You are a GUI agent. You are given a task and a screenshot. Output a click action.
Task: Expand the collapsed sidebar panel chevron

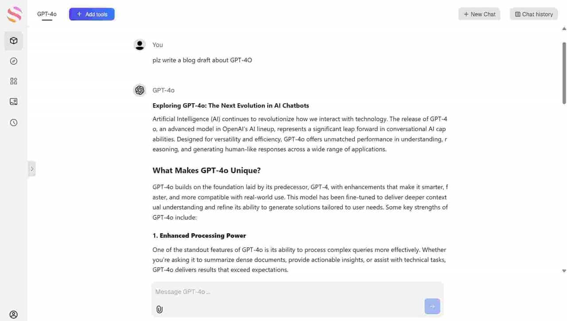pos(32,169)
